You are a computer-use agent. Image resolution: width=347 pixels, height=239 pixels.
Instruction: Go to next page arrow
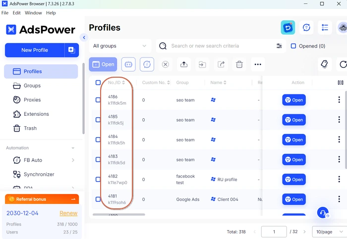coord(304,232)
